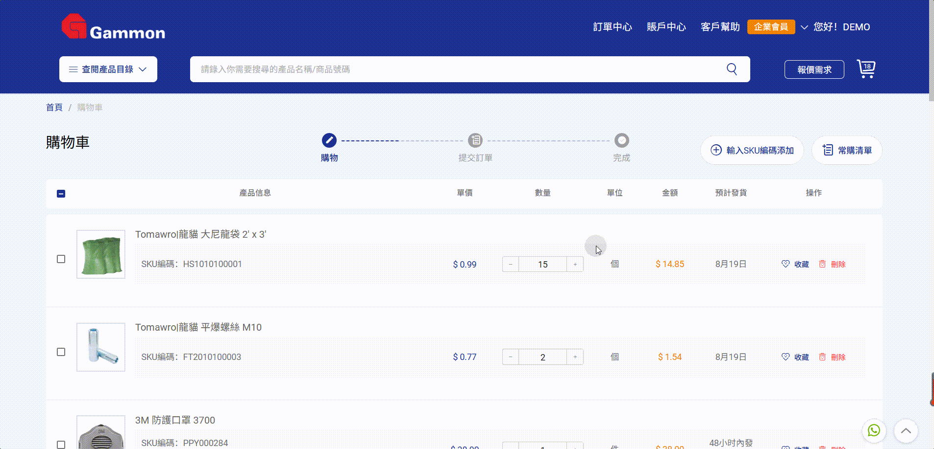Select the 平爆螺絲 M10 item checkbox
This screenshot has height=449, width=934.
tap(61, 352)
